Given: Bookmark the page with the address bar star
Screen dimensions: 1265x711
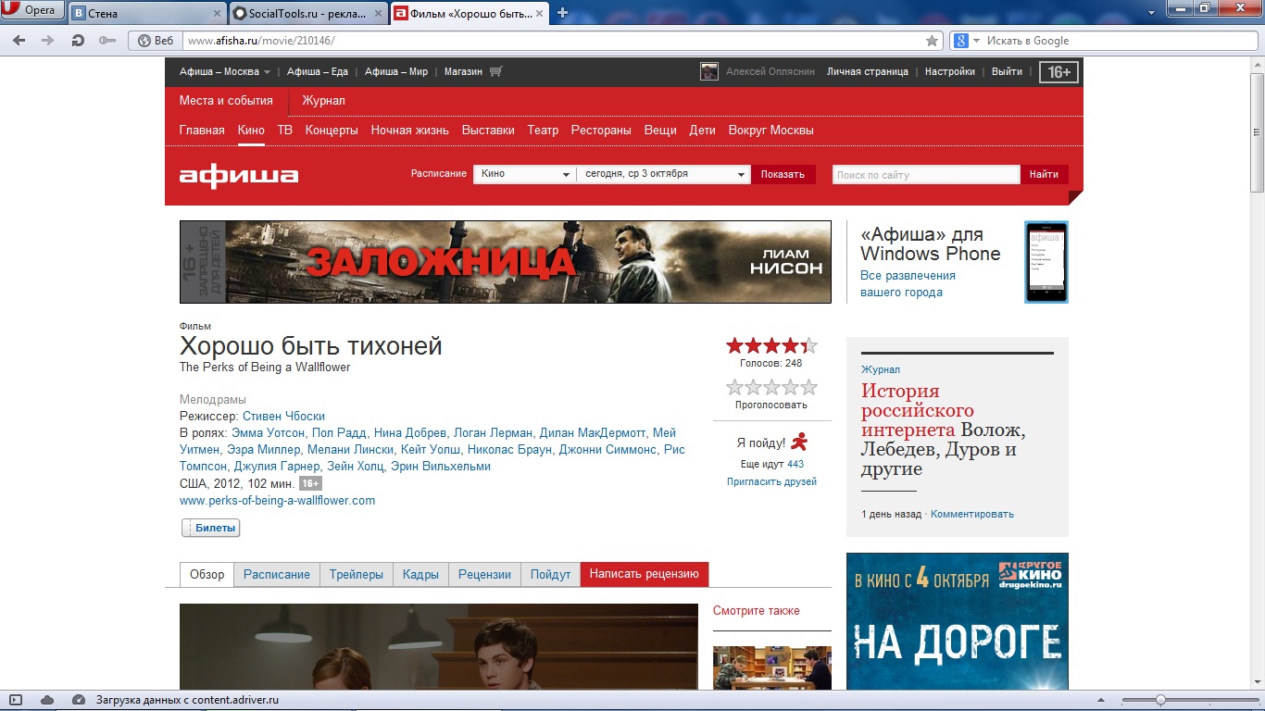Looking at the screenshot, I should (x=932, y=41).
